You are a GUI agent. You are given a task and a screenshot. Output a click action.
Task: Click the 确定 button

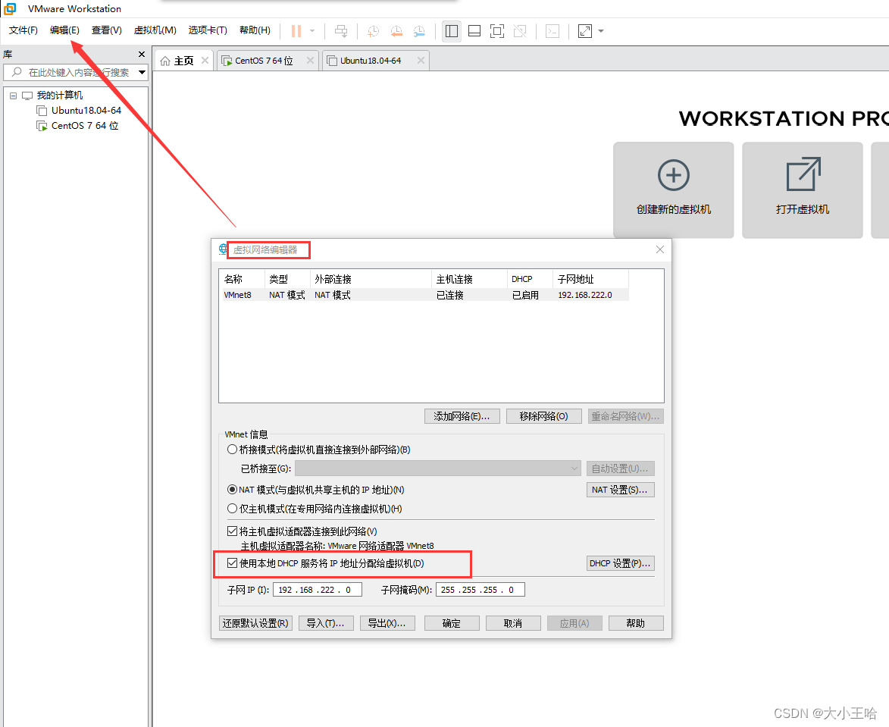452,623
